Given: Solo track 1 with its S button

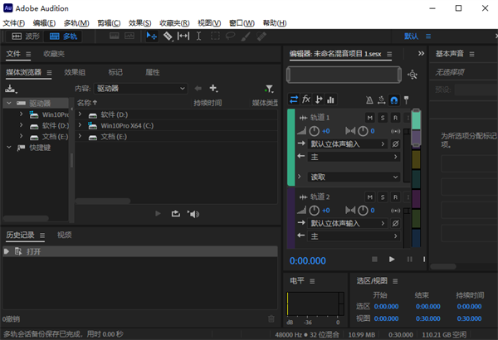Looking at the screenshot, I should pyautogui.click(x=383, y=118).
